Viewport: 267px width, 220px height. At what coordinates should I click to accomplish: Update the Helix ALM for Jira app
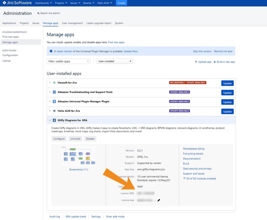point(227,112)
